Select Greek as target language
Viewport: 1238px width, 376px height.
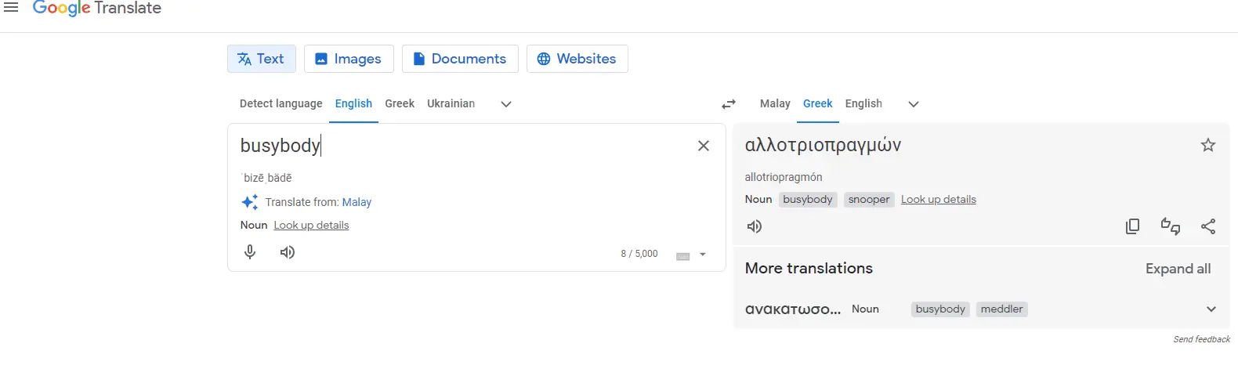(818, 103)
